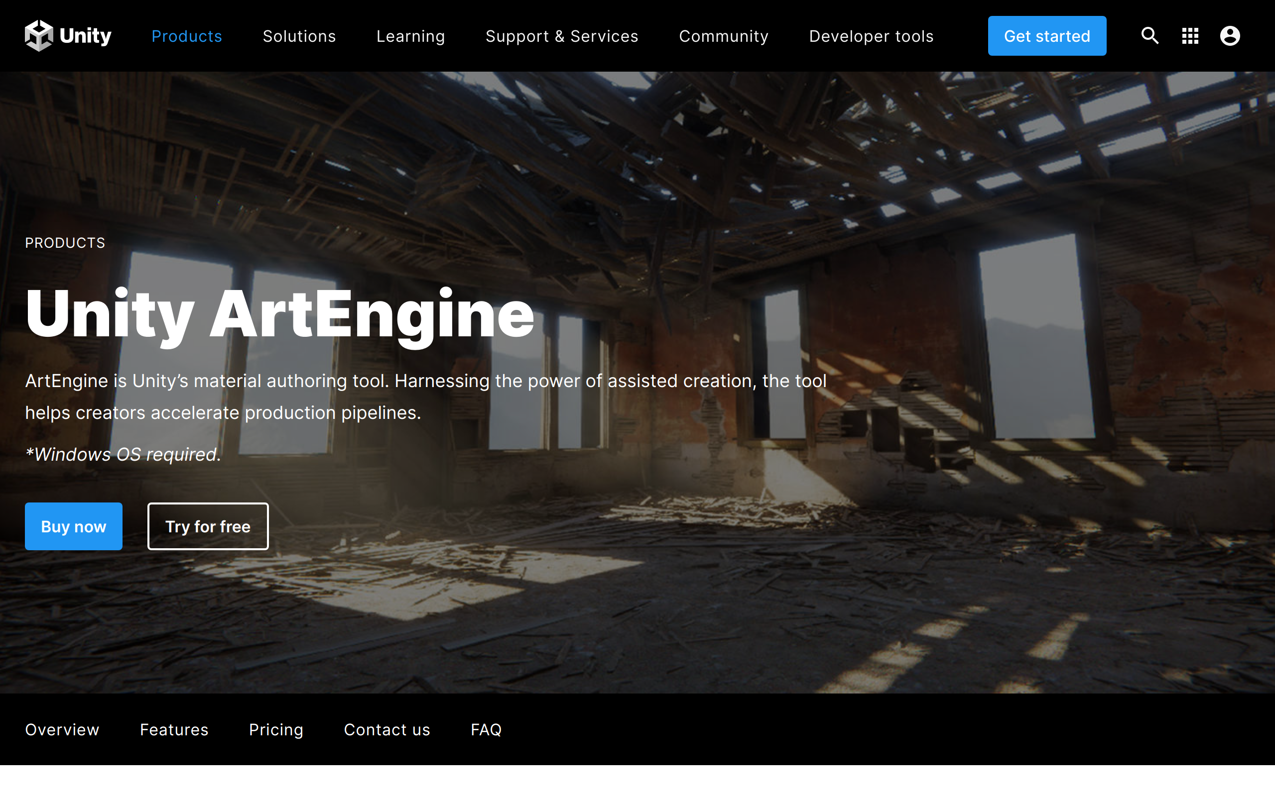Click the Unity cube logo
This screenshot has width=1275, height=796.
coord(39,36)
